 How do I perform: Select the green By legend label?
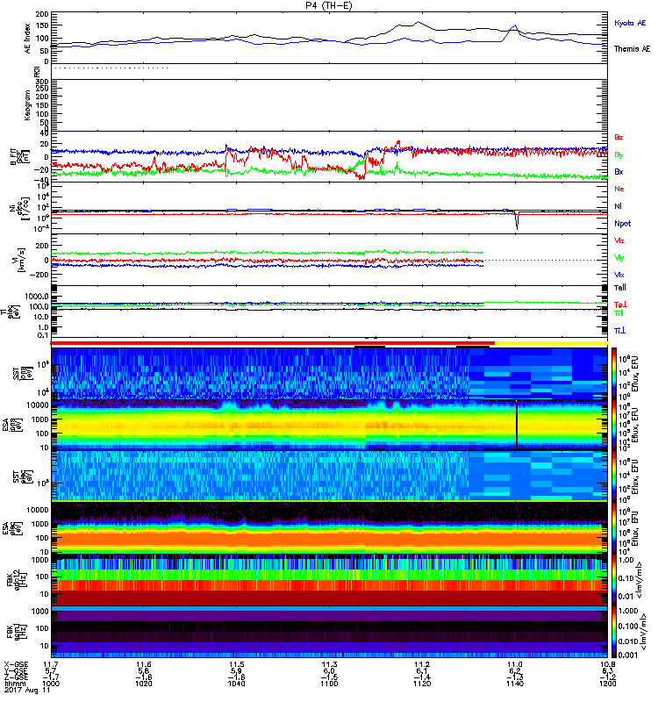pyautogui.click(x=619, y=155)
